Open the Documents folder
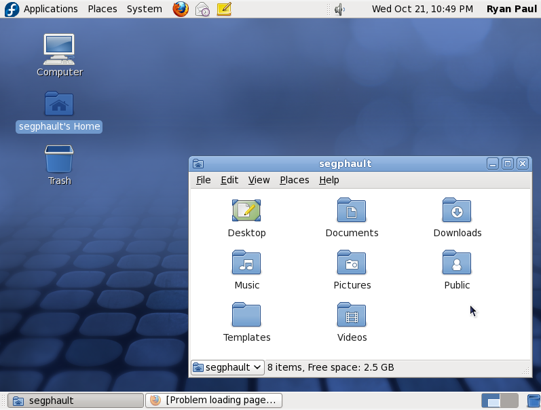The image size is (541, 410). pos(352,210)
